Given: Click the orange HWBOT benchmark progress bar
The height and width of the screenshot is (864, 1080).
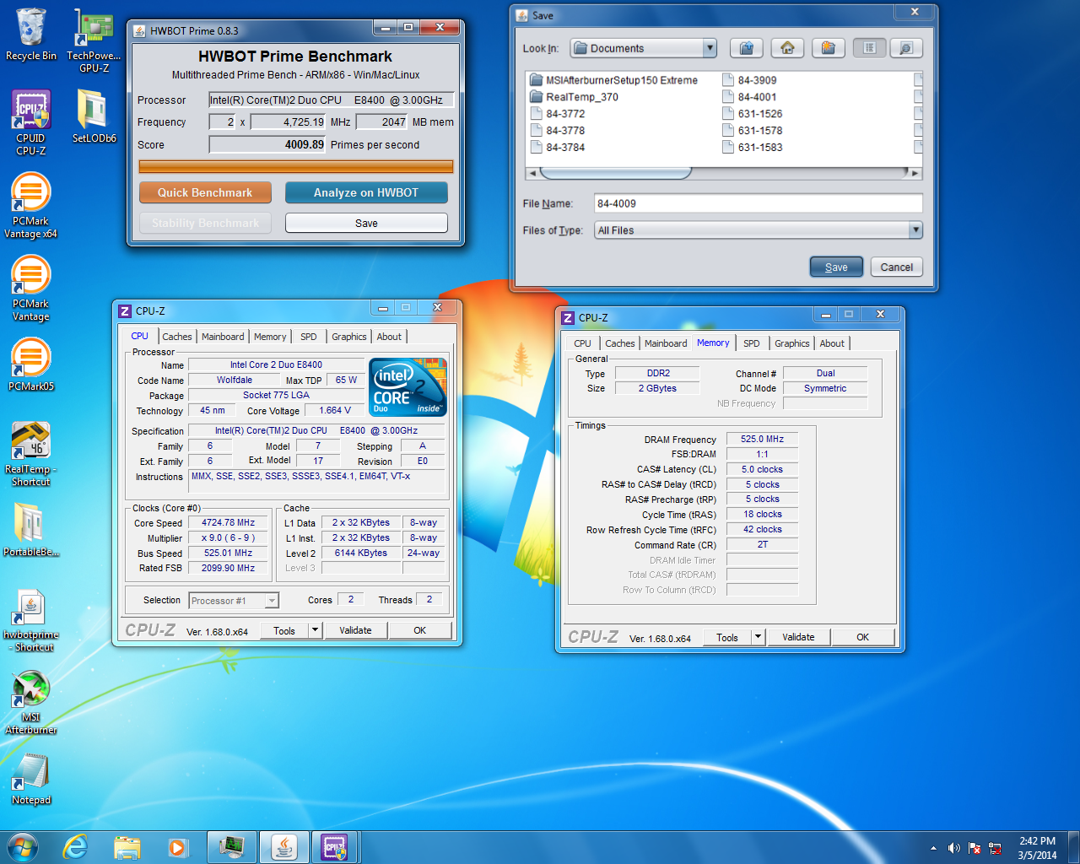Looking at the screenshot, I should coord(296,166).
